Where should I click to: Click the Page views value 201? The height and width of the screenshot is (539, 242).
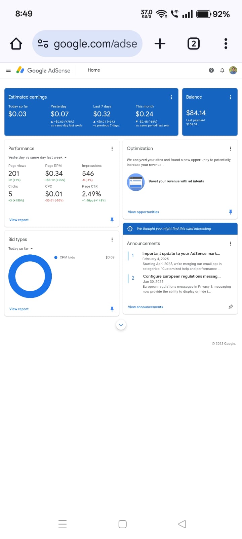pos(14,173)
